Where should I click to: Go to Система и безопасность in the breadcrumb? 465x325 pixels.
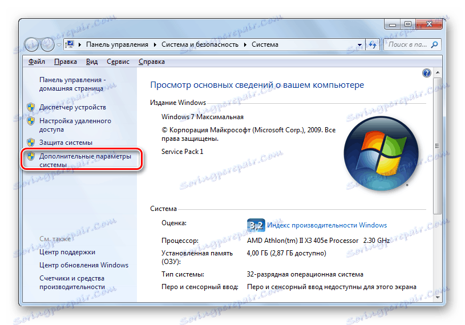[200, 44]
